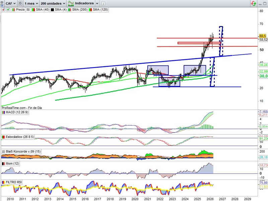
Task: Click the 60,5 price tag on axis
Action: pos(263,36)
